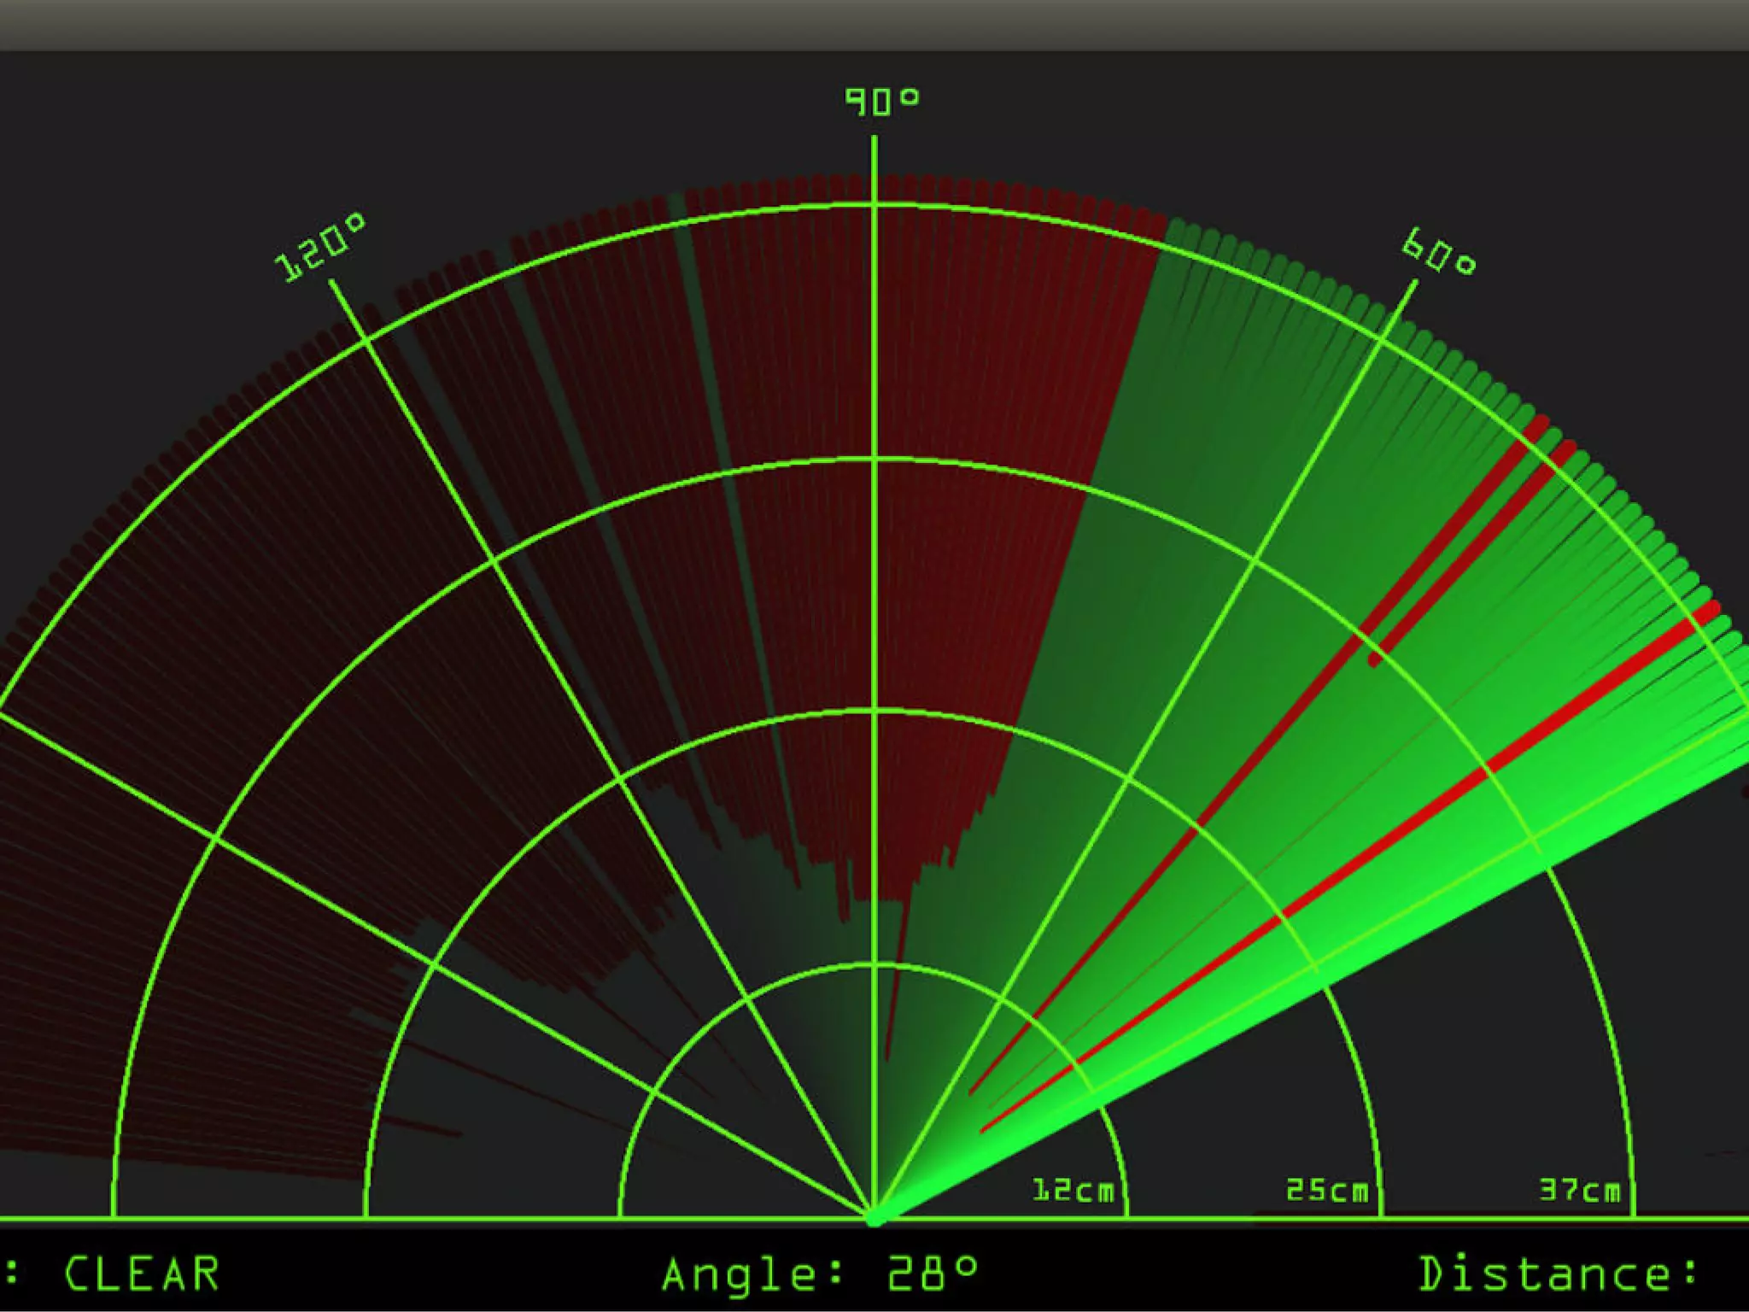The height and width of the screenshot is (1312, 1749).
Task: Click the outermost arc crossing the 90° line
Action: pyautogui.click(x=874, y=205)
